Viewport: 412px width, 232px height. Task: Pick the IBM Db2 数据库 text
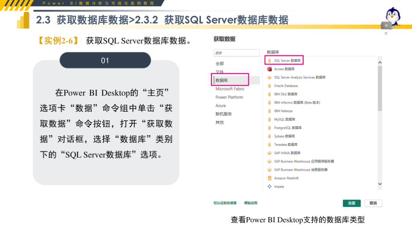pos(286,94)
